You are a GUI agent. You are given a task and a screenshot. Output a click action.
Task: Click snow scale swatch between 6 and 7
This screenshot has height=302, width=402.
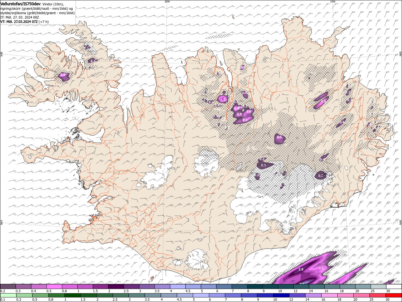point(224,287)
